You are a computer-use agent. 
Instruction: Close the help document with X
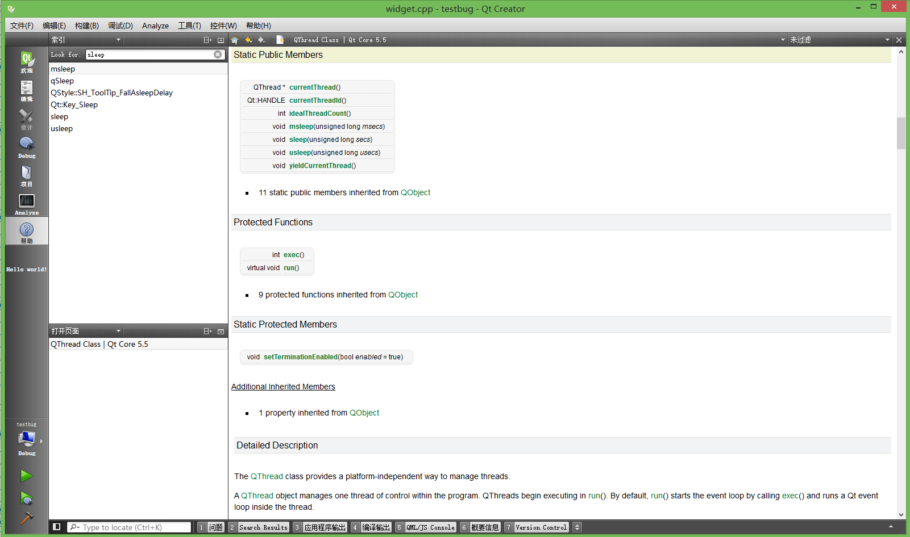[x=899, y=40]
